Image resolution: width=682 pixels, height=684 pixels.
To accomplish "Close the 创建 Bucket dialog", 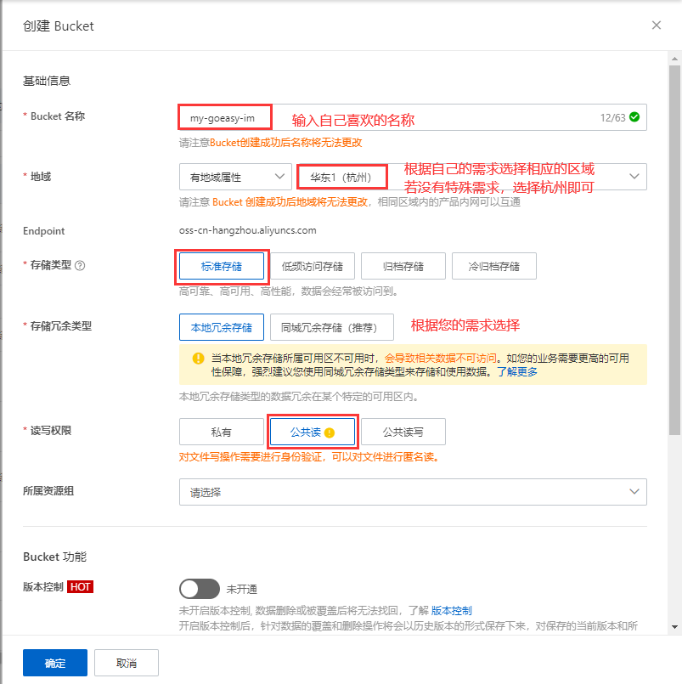I will coord(657,25).
